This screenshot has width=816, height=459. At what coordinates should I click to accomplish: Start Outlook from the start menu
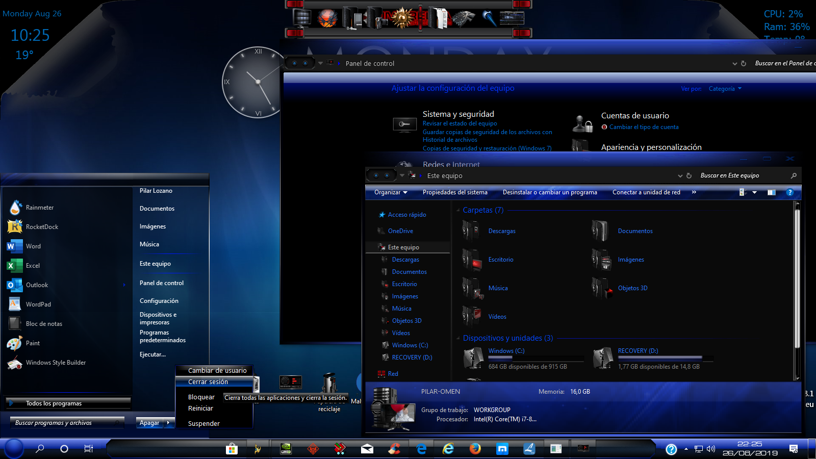coord(36,285)
